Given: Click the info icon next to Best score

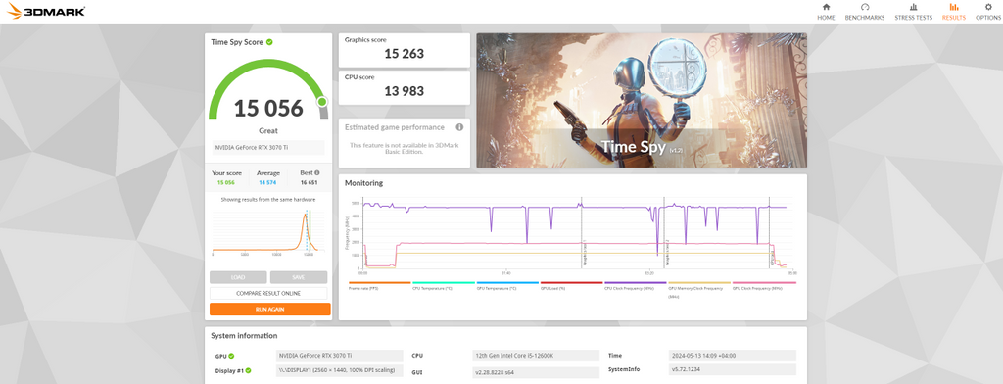Looking at the screenshot, I should click(x=316, y=172).
